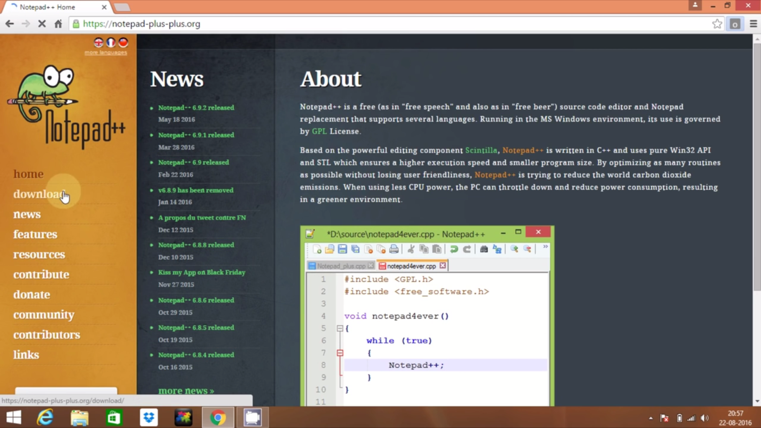The height and width of the screenshot is (428, 761).
Task: Follow the Scintilla link in About
Action: tap(481, 150)
